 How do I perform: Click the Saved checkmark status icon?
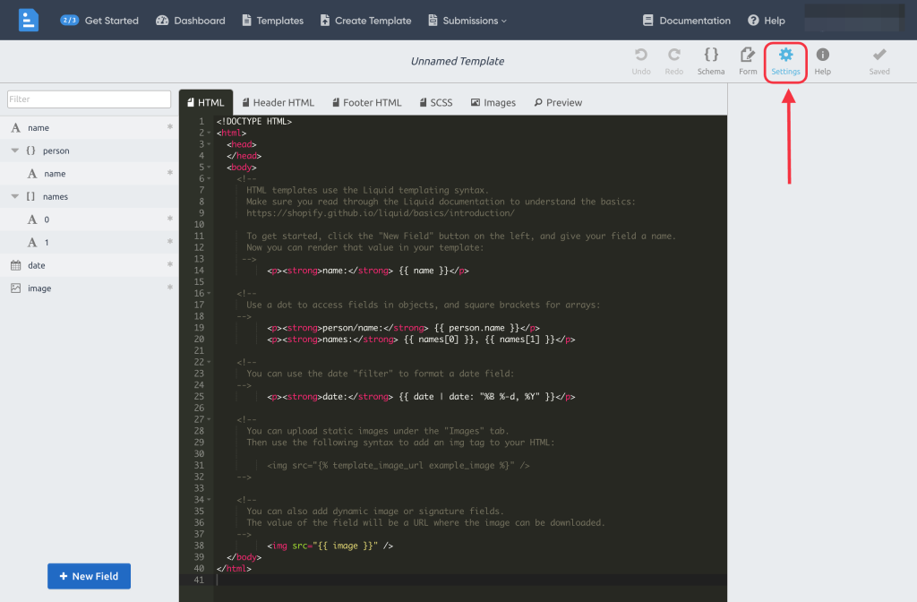click(879, 60)
